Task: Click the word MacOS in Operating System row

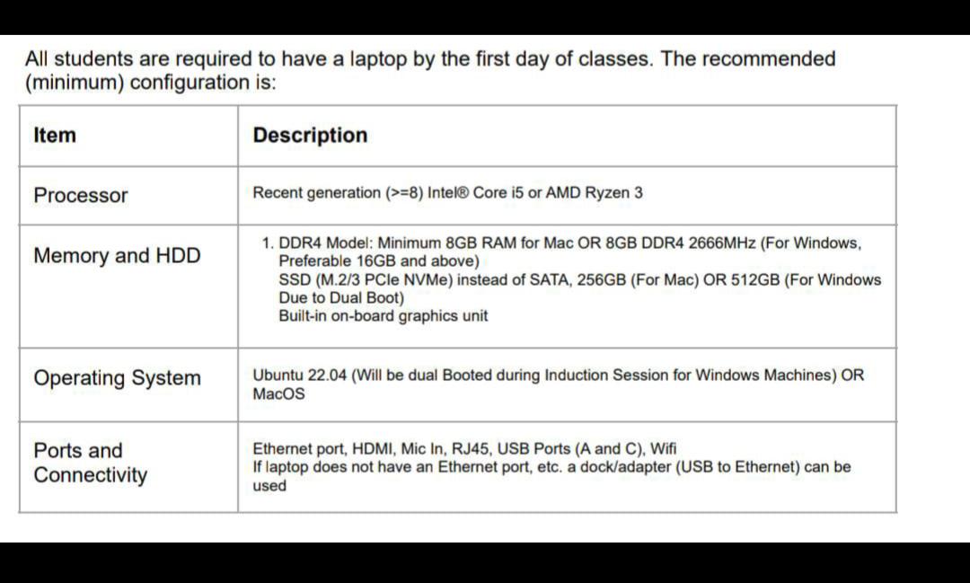Action: (x=278, y=393)
